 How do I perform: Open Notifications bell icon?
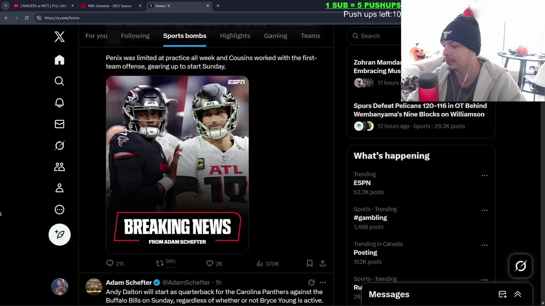tap(60, 103)
